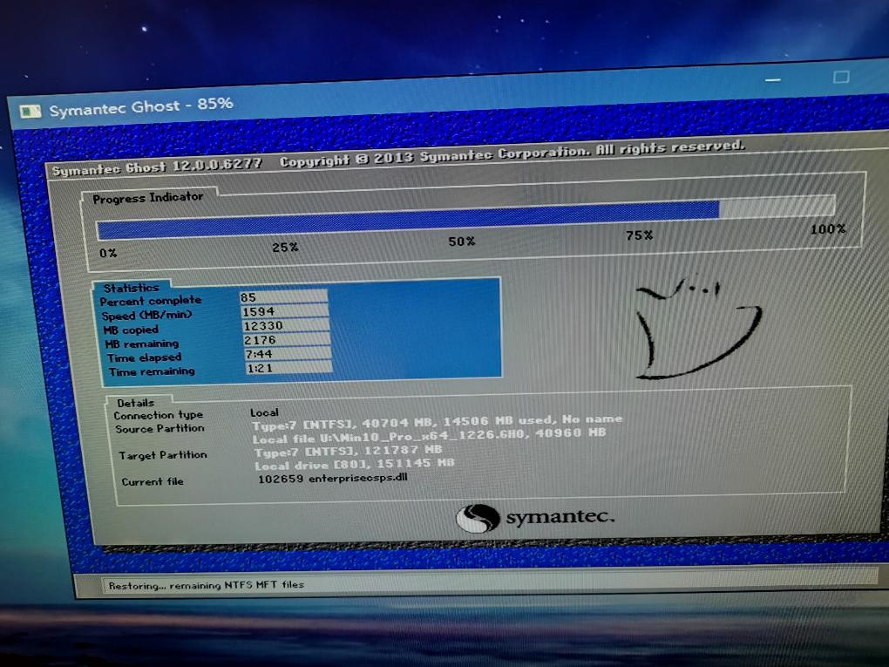Click the 0% progress scale label
The height and width of the screenshot is (667, 889).
108,253
